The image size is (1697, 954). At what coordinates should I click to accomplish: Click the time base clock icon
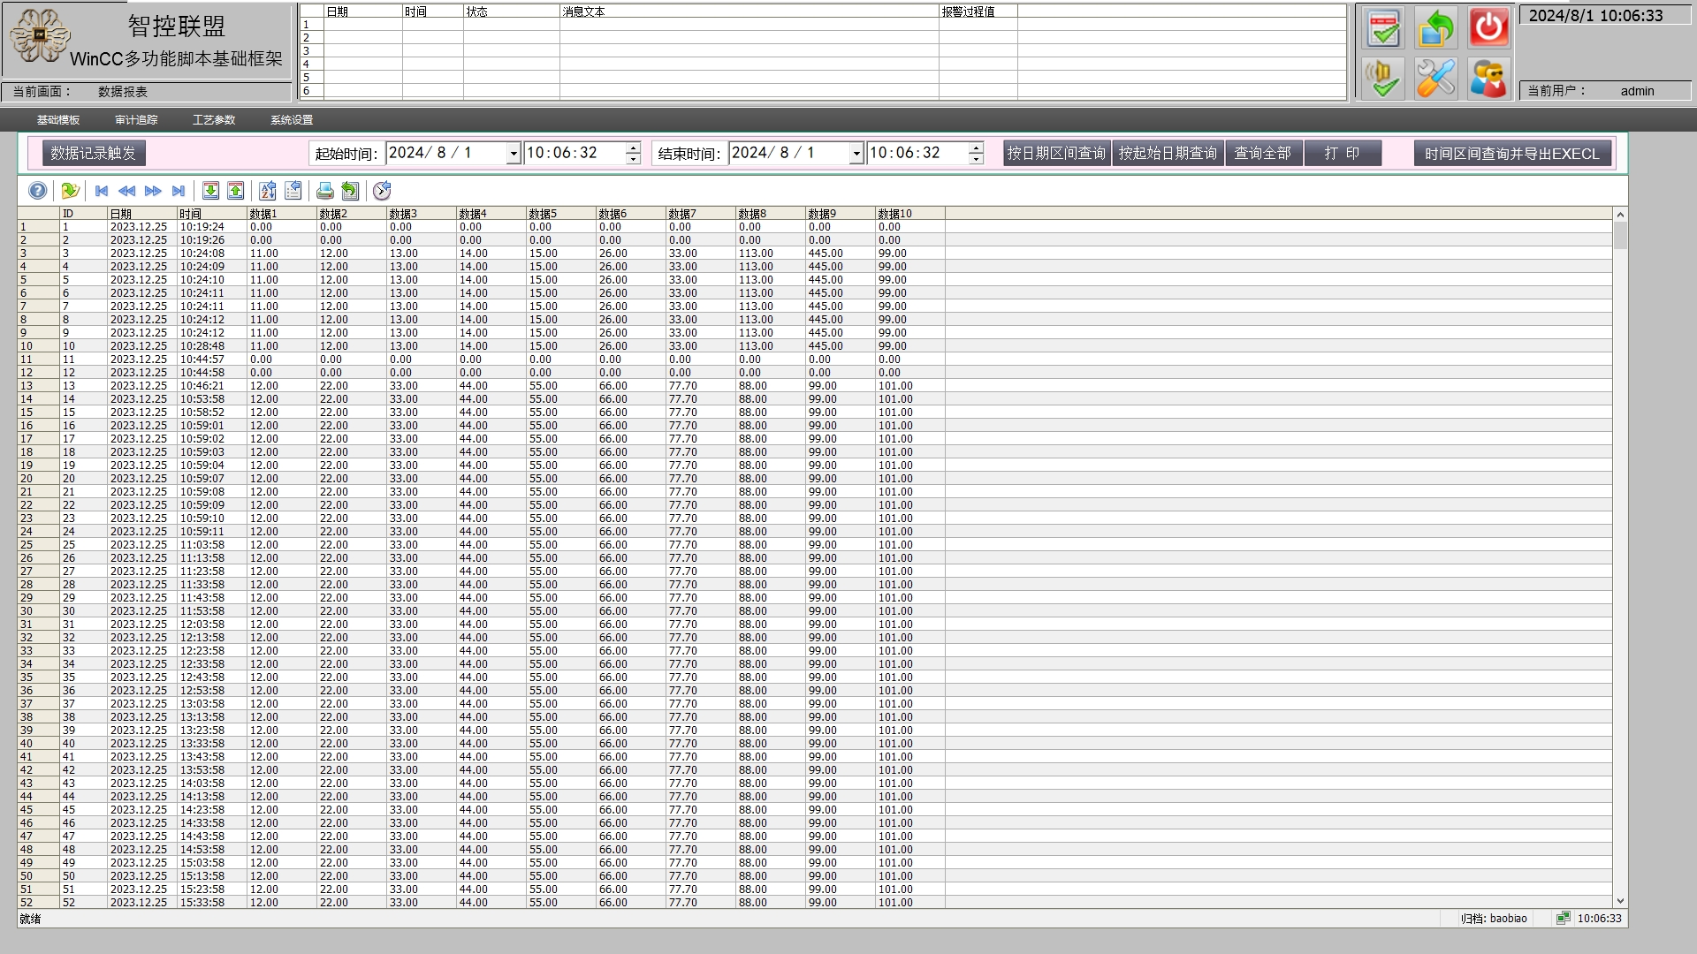click(x=382, y=191)
